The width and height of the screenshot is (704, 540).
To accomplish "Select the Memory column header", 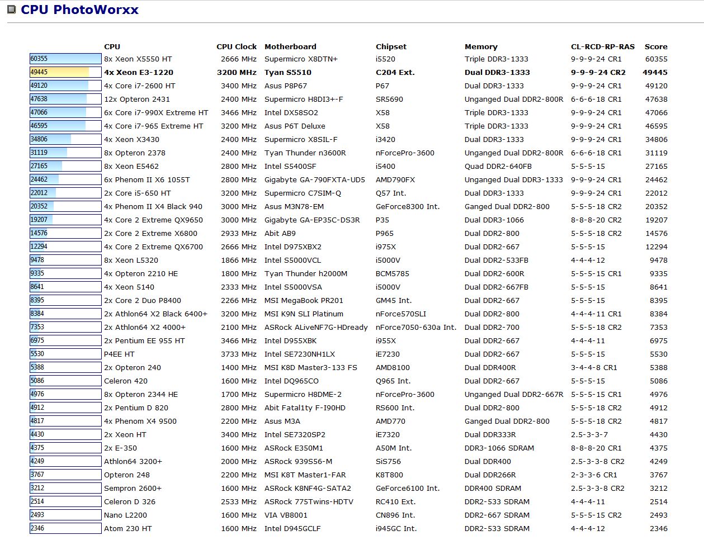I will click(481, 46).
